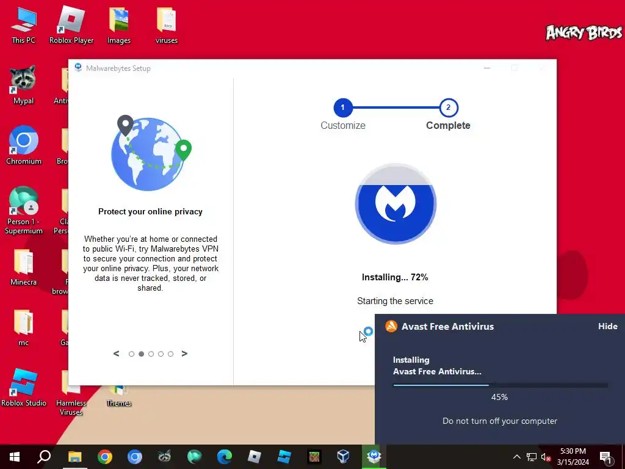Click the Windows Start button
Viewport: 625px width, 469px height.
pos(15,457)
